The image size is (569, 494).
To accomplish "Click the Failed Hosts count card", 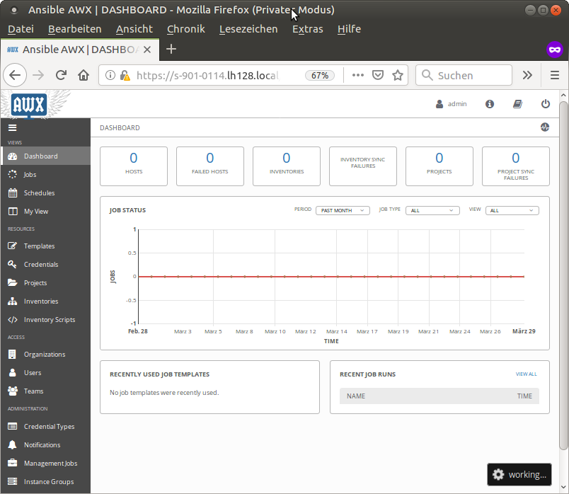I will [x=210, y=166].
